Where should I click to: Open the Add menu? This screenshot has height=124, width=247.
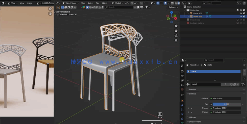(97, 3)
